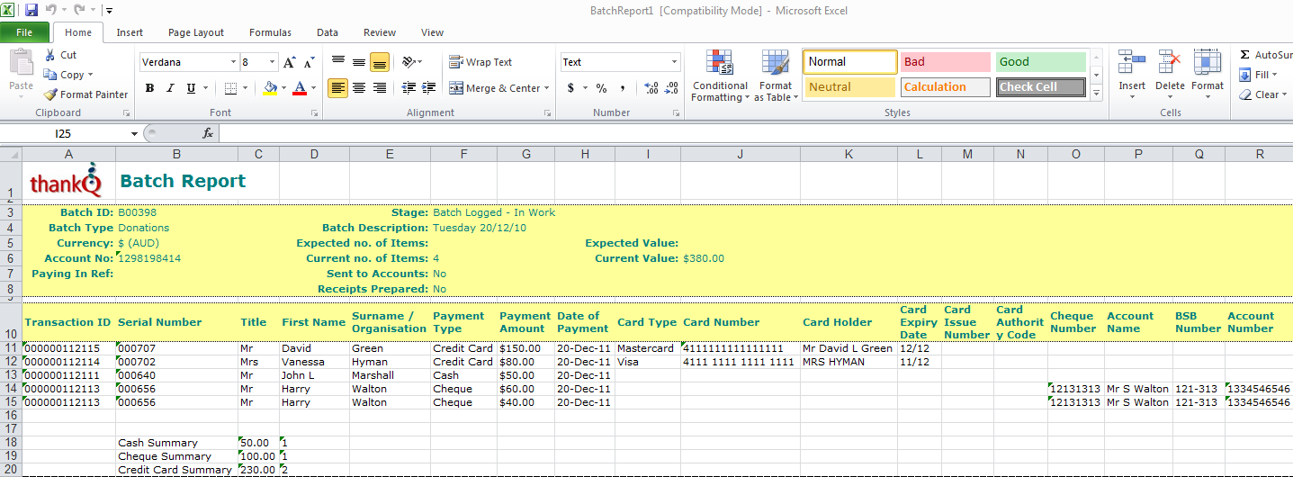
Task: Open the font name dropdown Verdana
Action: [x=231, y=62]
